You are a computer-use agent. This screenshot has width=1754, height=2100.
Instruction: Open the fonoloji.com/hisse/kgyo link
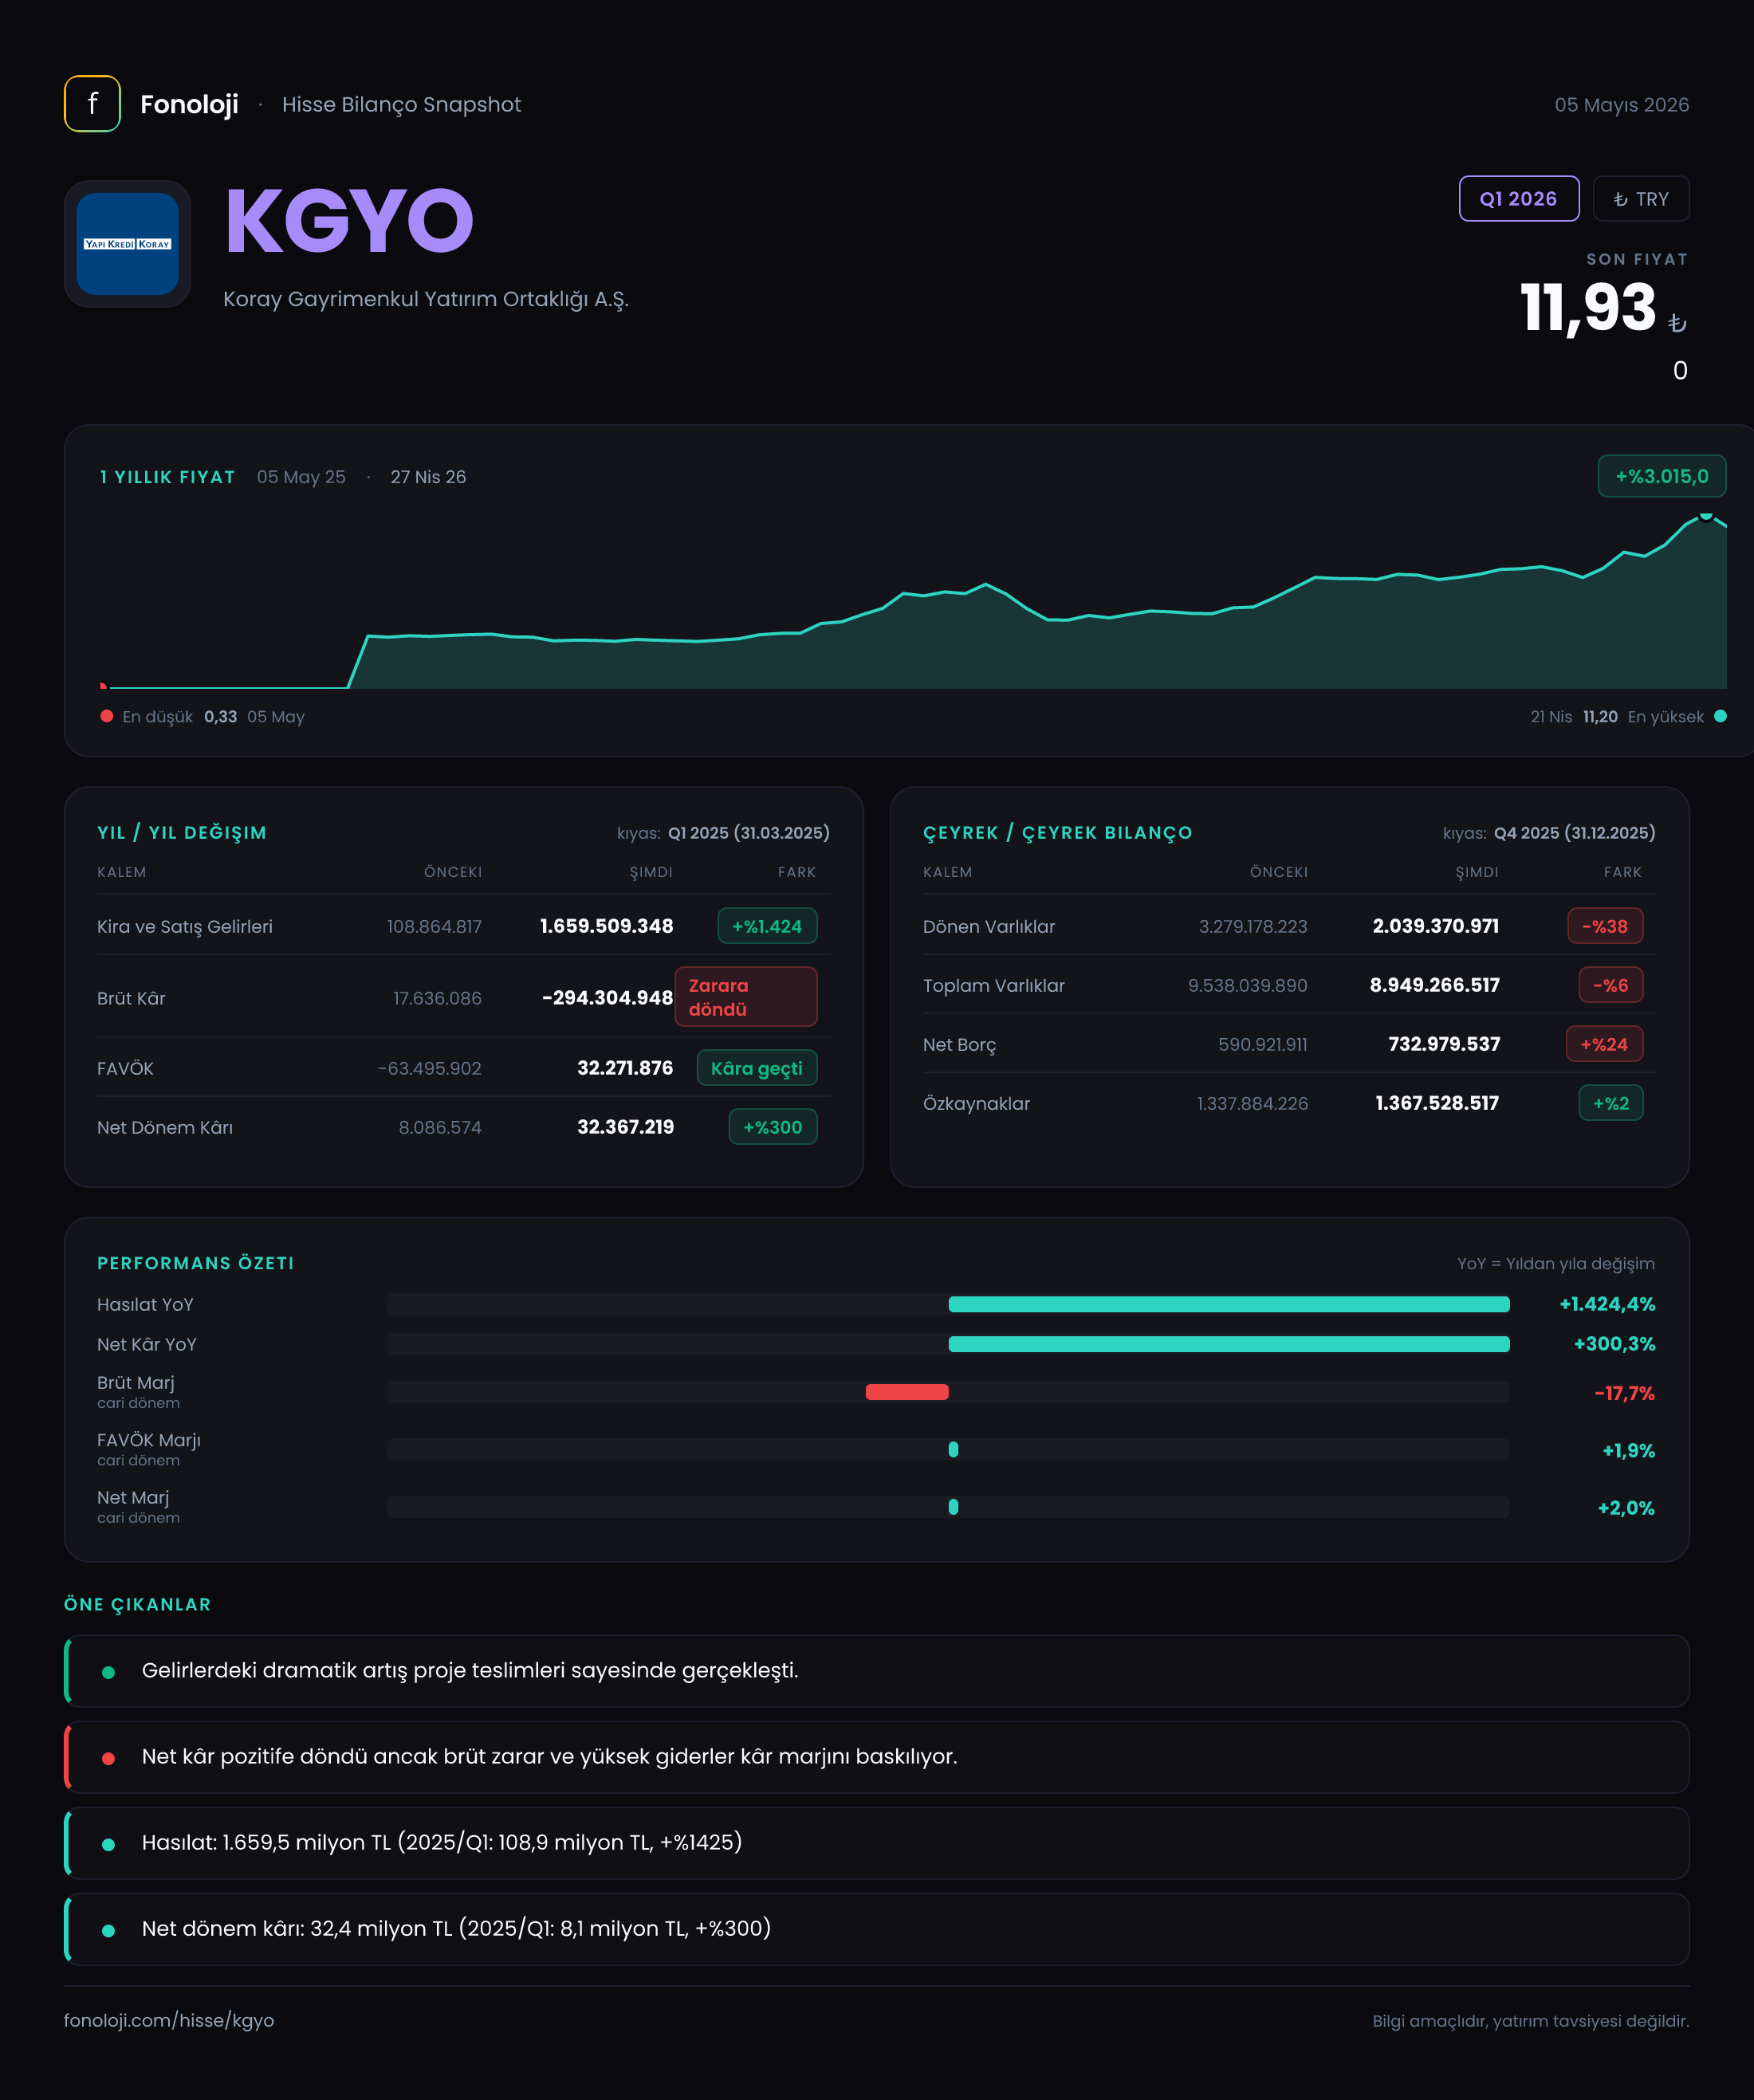tap(169, 2020)
